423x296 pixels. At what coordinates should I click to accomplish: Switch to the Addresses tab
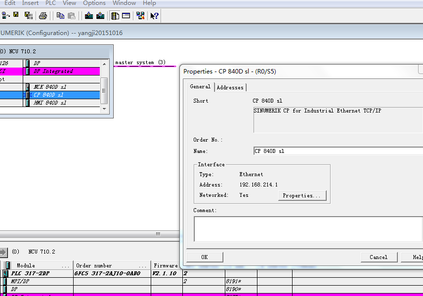pos(230,87)
